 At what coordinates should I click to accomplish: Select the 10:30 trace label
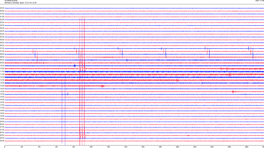click(x=2, y=69)
